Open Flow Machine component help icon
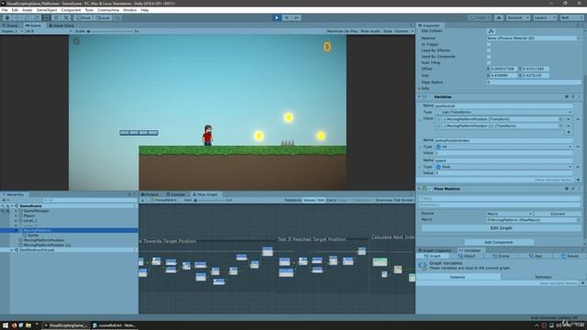587x330 pixels. point(567,189)
